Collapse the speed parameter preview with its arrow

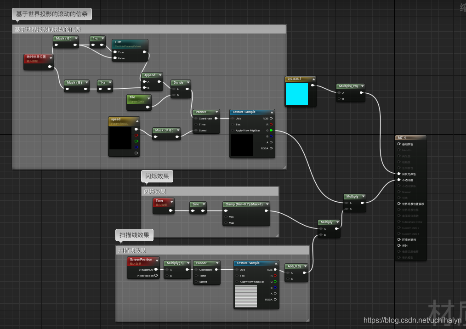137,120
